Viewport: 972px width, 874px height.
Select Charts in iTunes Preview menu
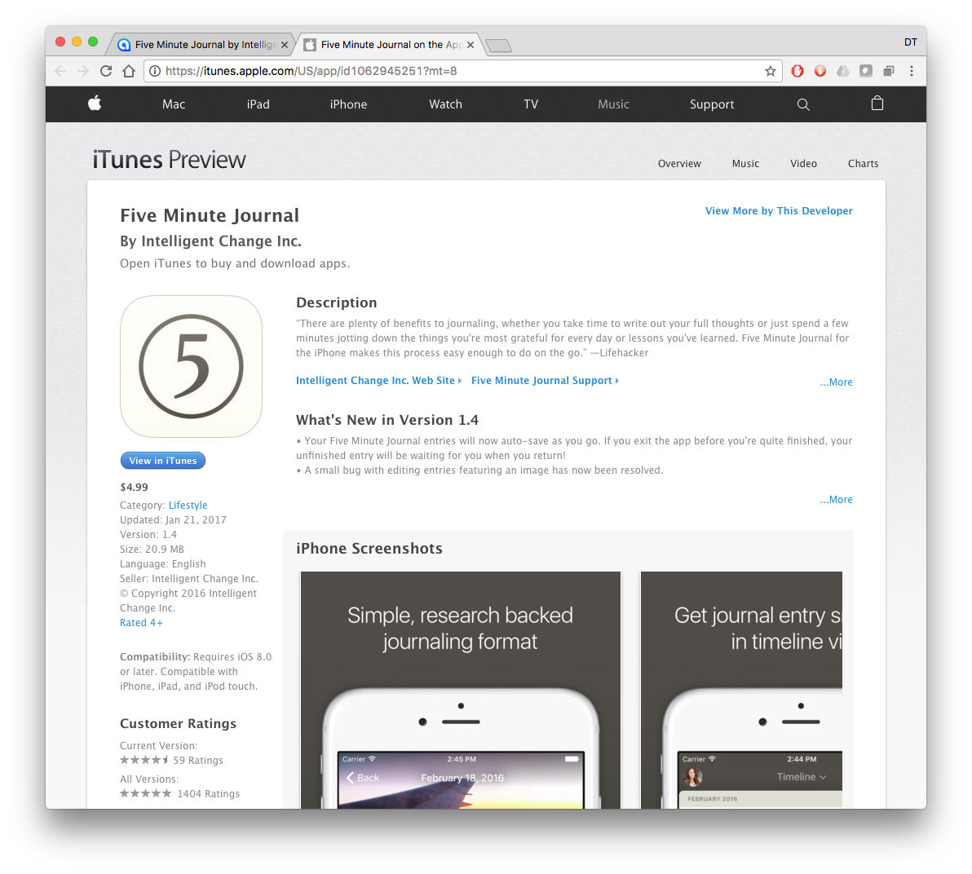pos(863,164)
